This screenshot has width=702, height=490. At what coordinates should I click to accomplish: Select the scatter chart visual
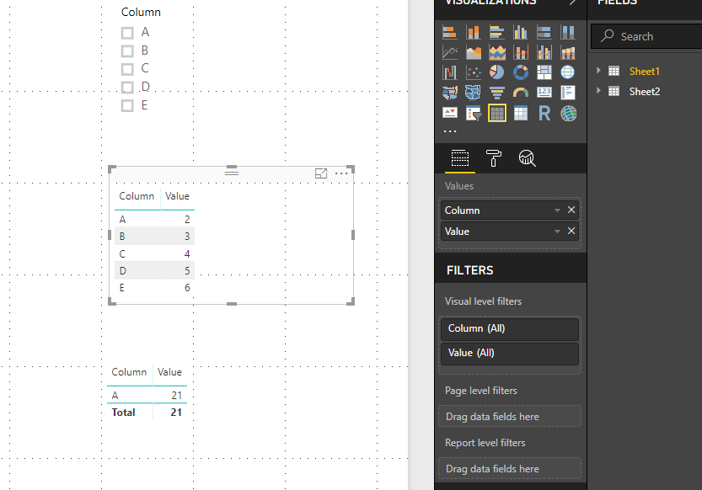tap(474, 72)
